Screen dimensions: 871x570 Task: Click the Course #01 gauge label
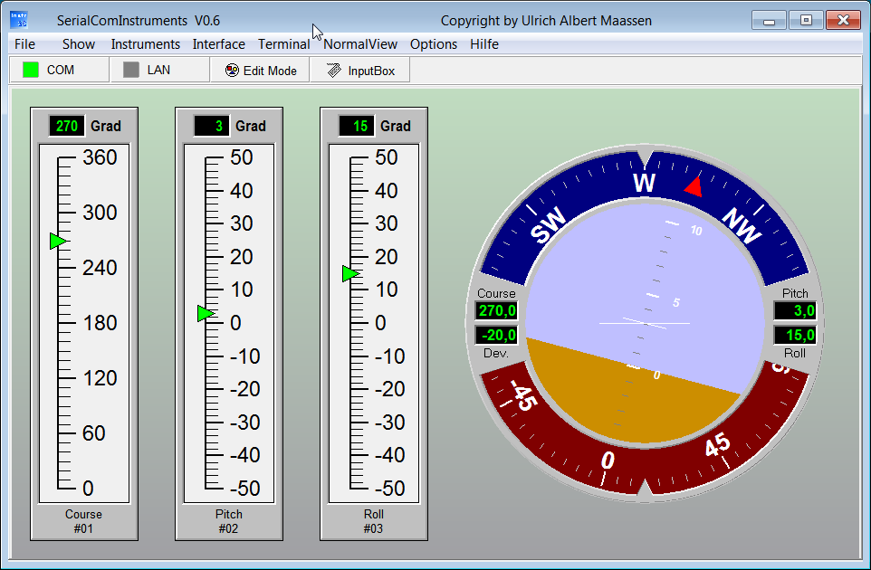(83, 521)
